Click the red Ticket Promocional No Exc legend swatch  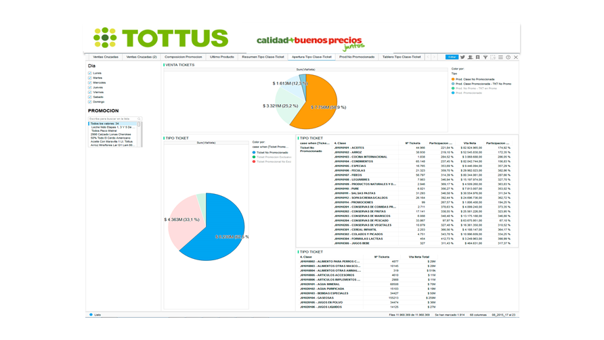(254, 162)
